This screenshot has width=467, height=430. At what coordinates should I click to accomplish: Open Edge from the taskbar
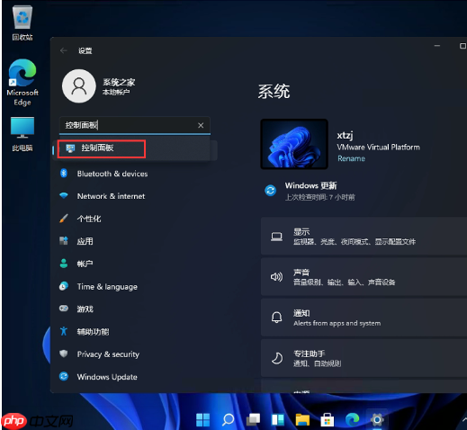(x=352, y=419)
